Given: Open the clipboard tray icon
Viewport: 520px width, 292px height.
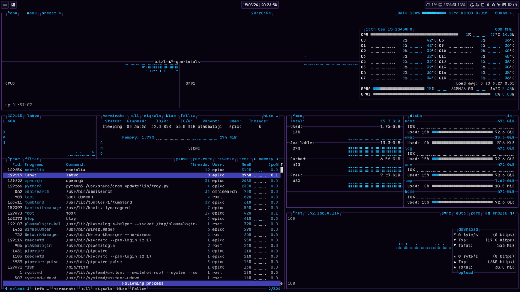Looking at the screenshot, I should coord(483,5).
